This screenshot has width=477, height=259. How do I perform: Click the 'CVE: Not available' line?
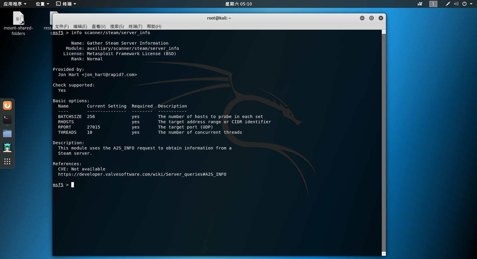(x=81, y=169)
